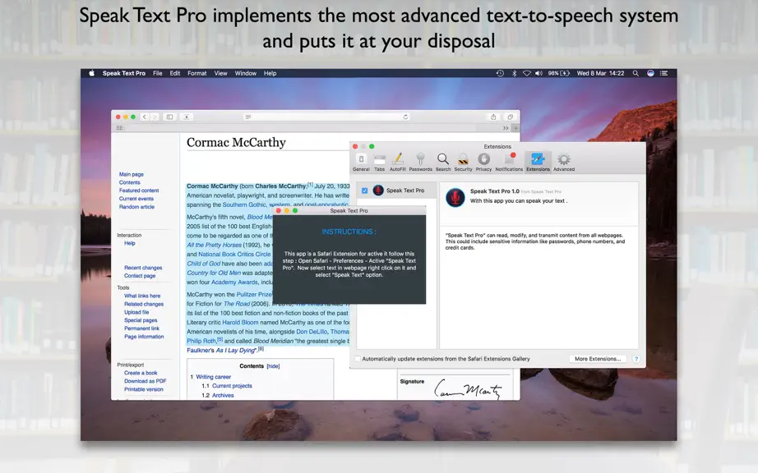Disable the Speak Text Pro extension checkbox
Image resolution: width=758 pixels, height=473 pixels.
(x=364, y=191)
